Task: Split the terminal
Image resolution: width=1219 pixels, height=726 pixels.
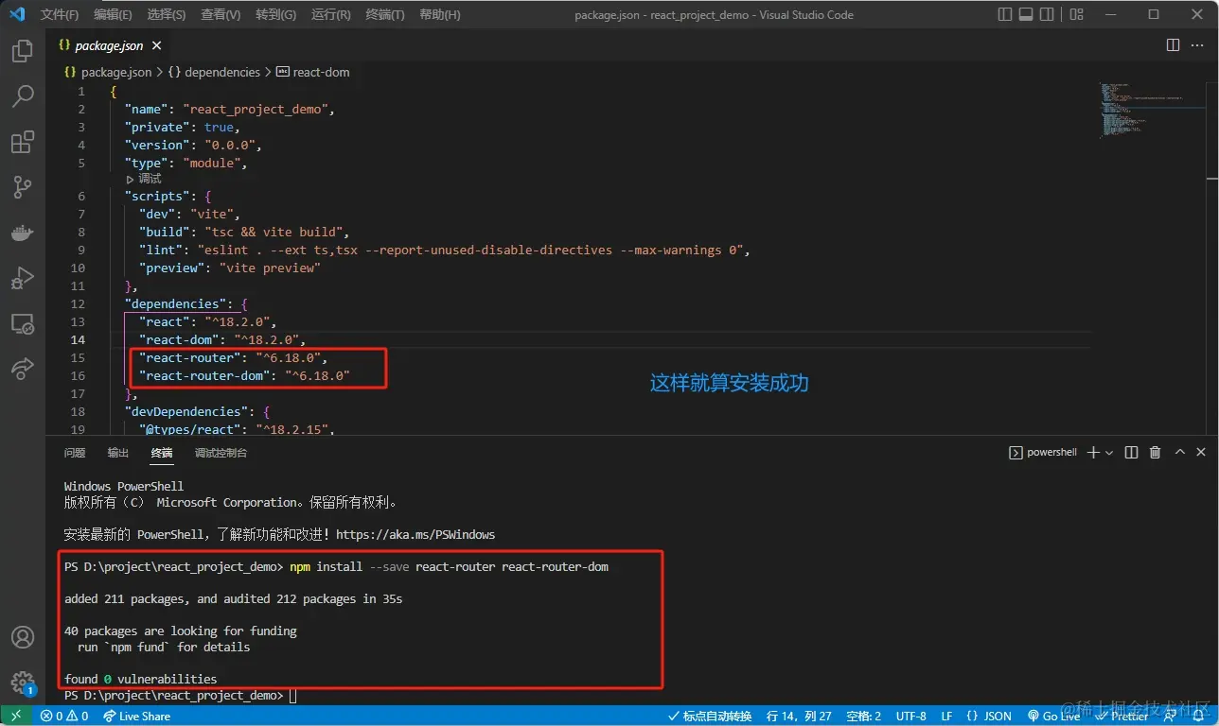Action: click(1131, 453)
